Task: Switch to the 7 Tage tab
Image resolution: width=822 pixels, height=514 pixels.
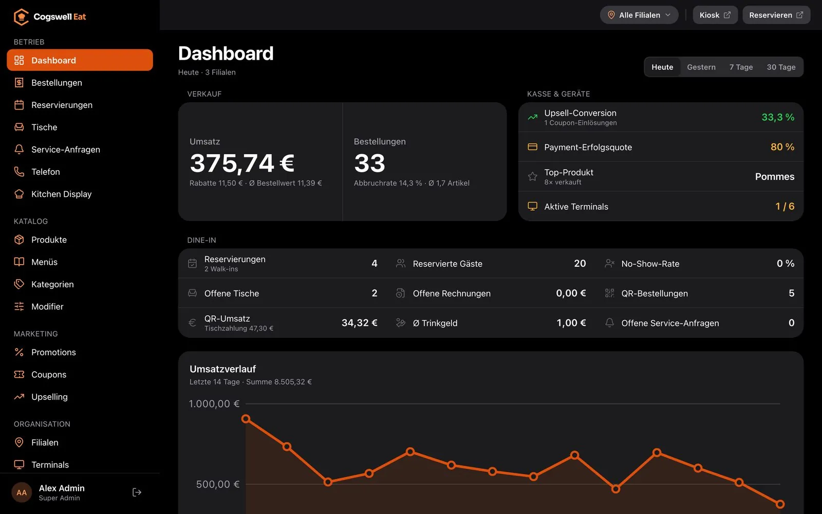Action: (741, 67)
